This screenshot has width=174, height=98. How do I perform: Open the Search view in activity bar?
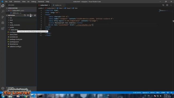pyautogui.click(x=3, y=11)
